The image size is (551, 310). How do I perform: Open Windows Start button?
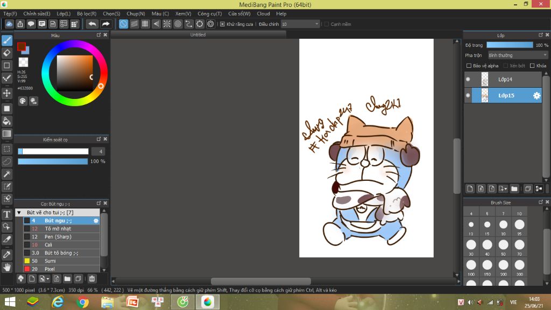[x=10, y=302]
